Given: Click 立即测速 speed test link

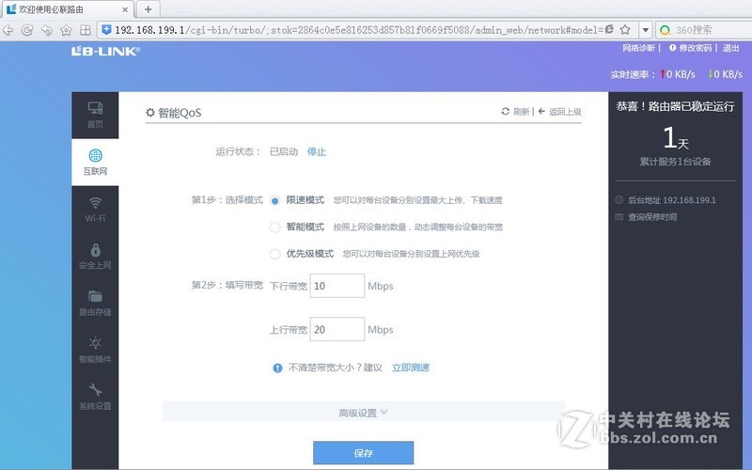Looking at the screenshot, I should [411, 368].
